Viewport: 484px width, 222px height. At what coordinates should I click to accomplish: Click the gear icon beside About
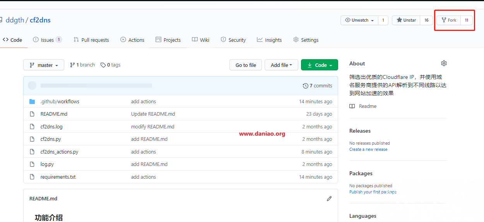click(444, 63)
